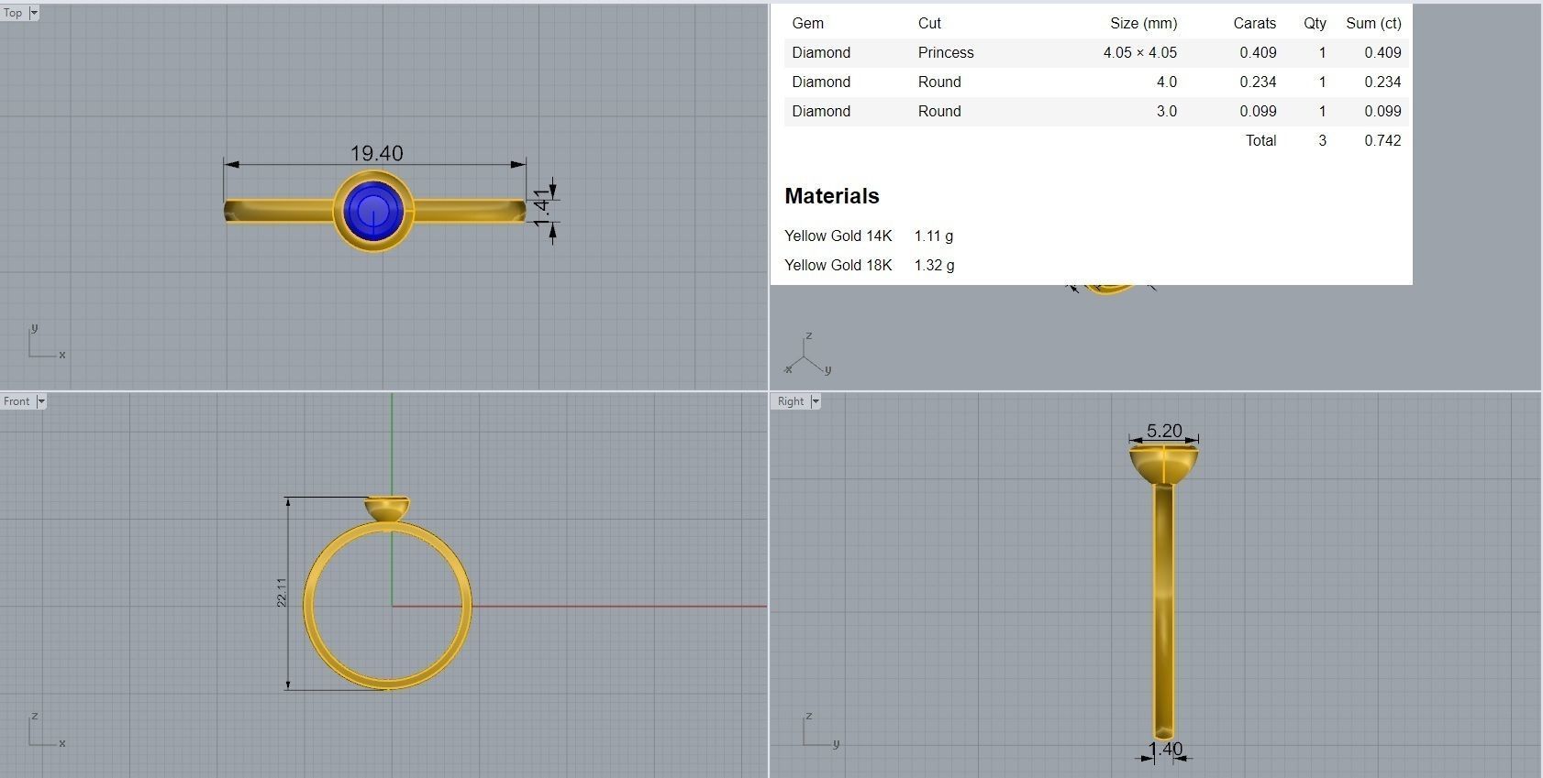This screenshot has width=1543, height=778.
Task: Click the 1.11 g weight value
Action: click(934, 236)
